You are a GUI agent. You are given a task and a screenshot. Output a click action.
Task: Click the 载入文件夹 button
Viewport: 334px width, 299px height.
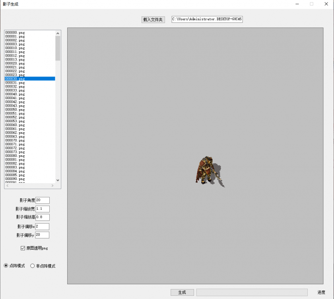tap(153, 20)
